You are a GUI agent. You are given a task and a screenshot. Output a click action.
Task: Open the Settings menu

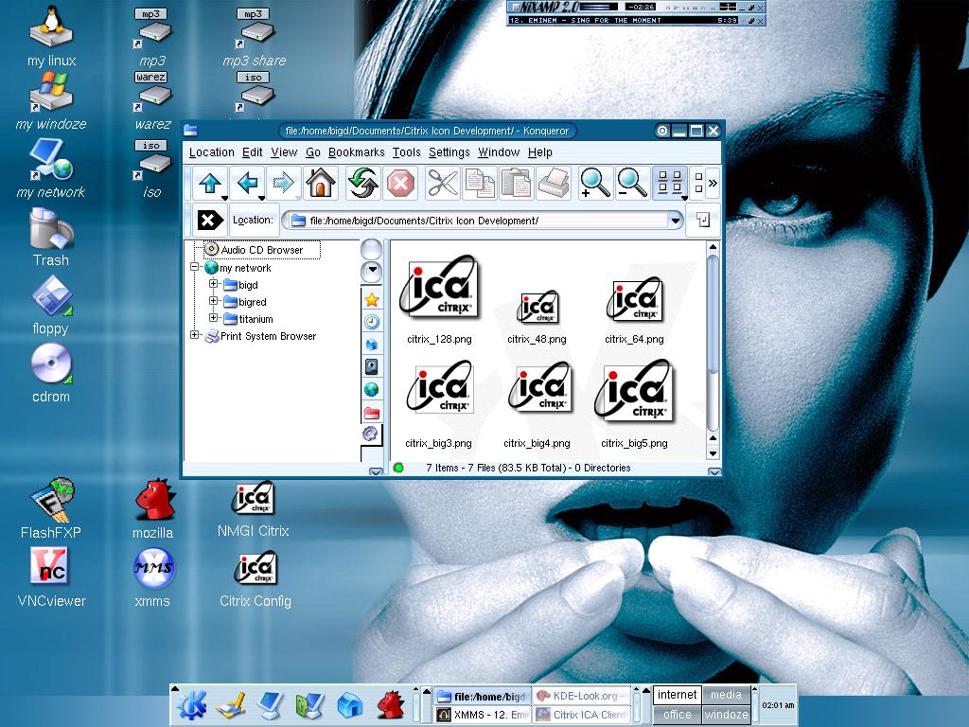[x=449, y=152]
